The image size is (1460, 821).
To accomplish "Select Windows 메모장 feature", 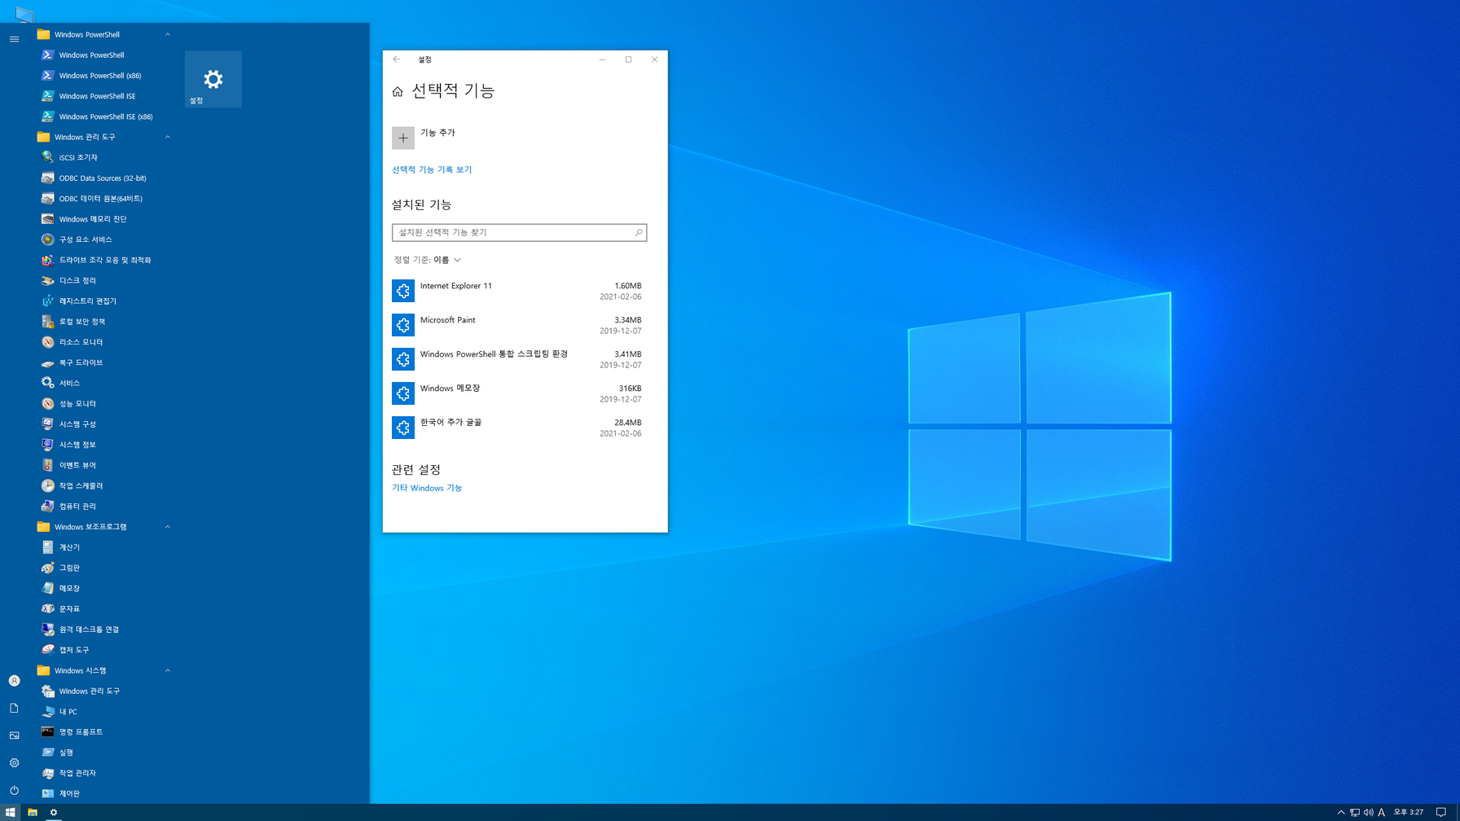I will click(x=520, y=393).
